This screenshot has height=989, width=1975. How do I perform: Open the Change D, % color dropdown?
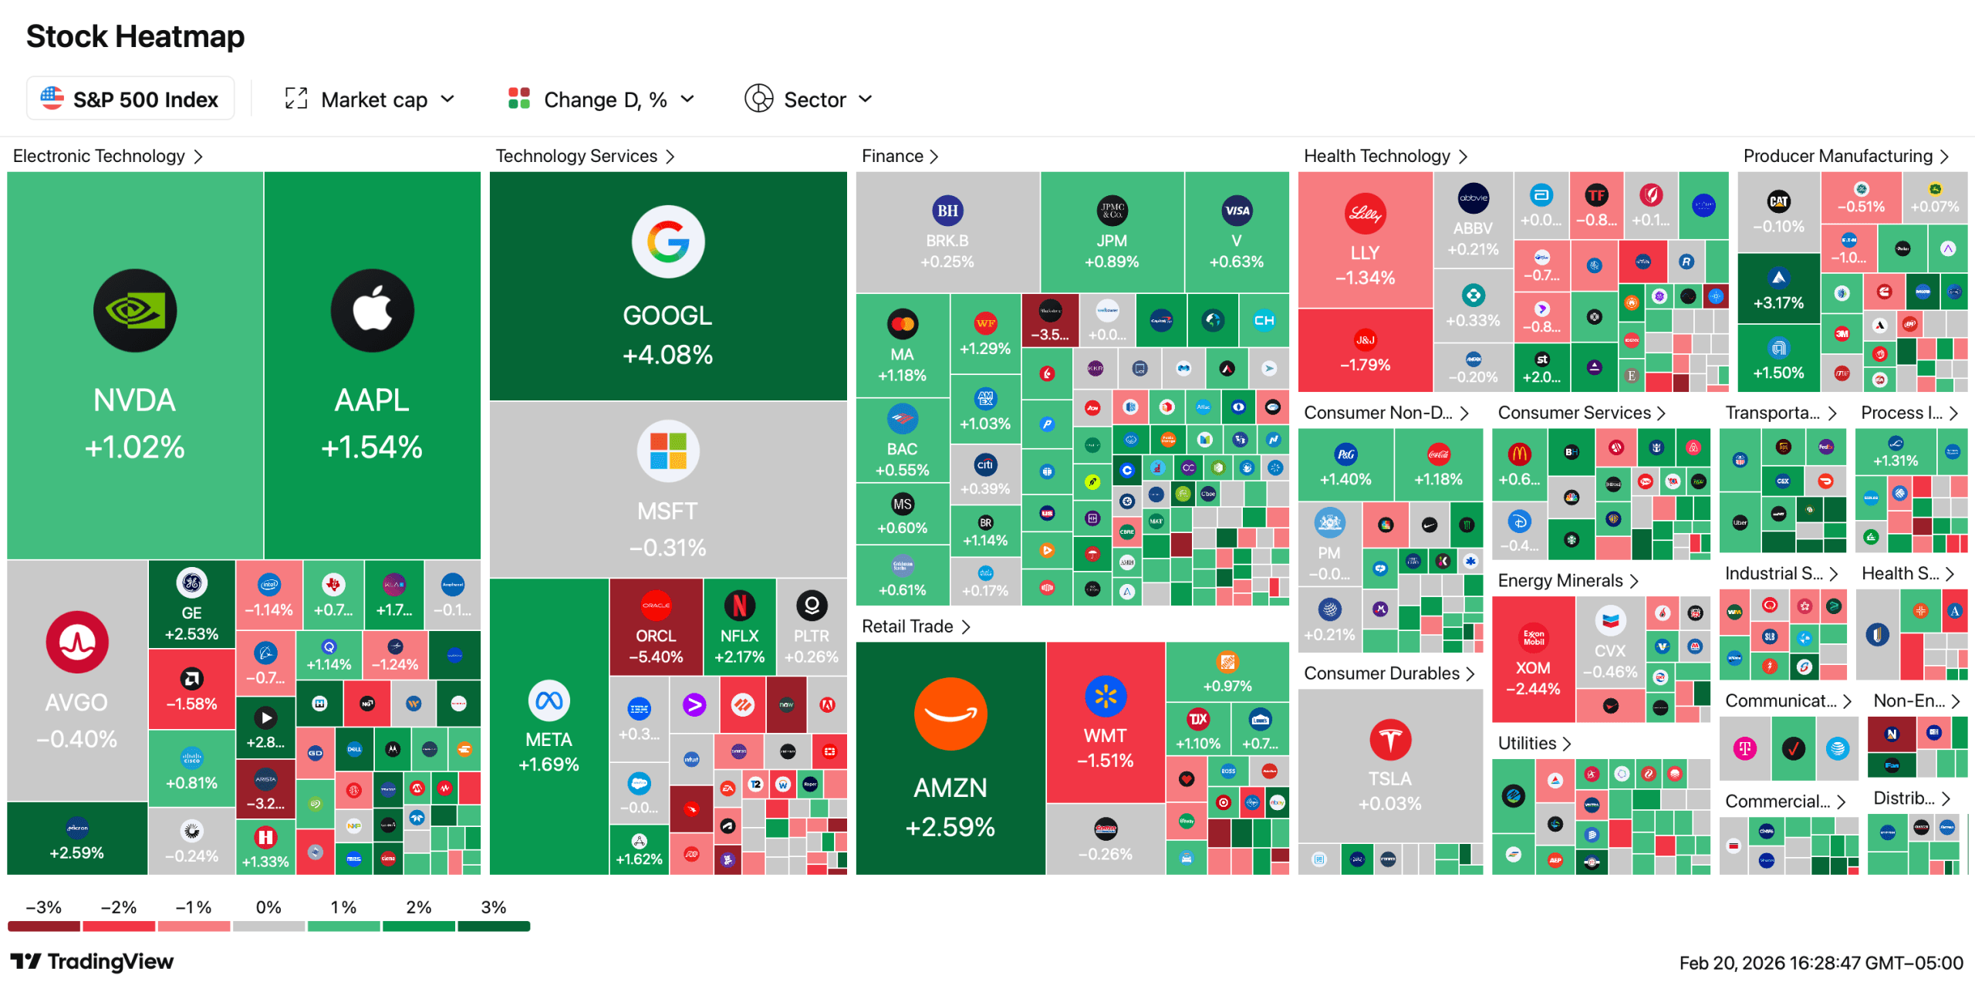point(602,100)
